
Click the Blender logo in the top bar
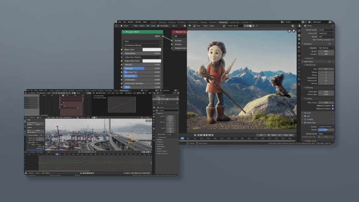coord(116,22)
